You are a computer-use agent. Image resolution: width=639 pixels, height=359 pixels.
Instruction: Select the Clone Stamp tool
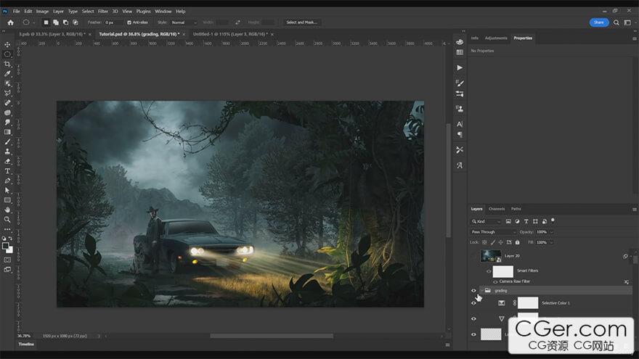[x=7, y=152]
